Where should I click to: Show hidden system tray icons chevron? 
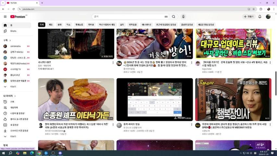point(241,153)
